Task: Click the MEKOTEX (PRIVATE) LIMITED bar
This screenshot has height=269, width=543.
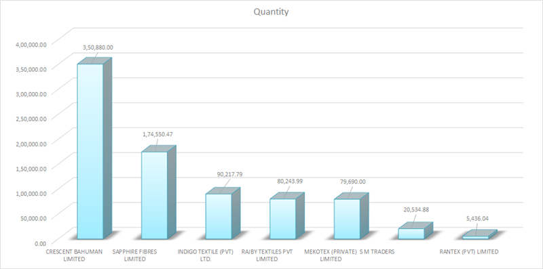Action: (x=351, y=216)
